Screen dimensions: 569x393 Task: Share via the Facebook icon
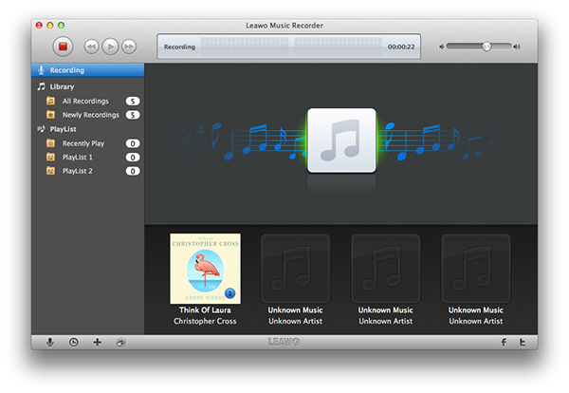point(503,342)
